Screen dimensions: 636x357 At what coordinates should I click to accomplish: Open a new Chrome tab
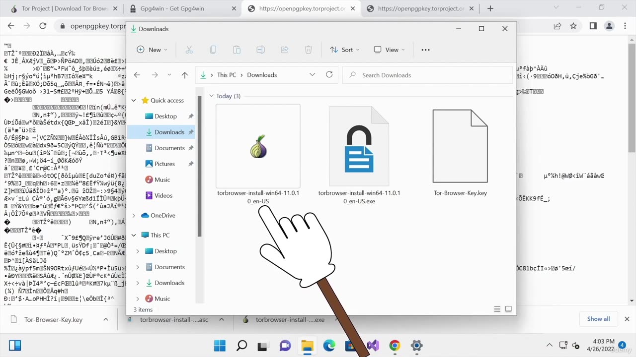point(490,8)
